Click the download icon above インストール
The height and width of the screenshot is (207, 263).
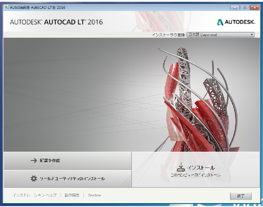point(181,167)
